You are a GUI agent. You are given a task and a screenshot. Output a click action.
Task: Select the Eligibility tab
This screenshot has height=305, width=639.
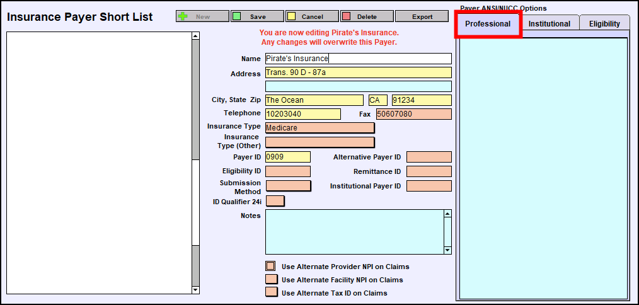tap(604, 24)
